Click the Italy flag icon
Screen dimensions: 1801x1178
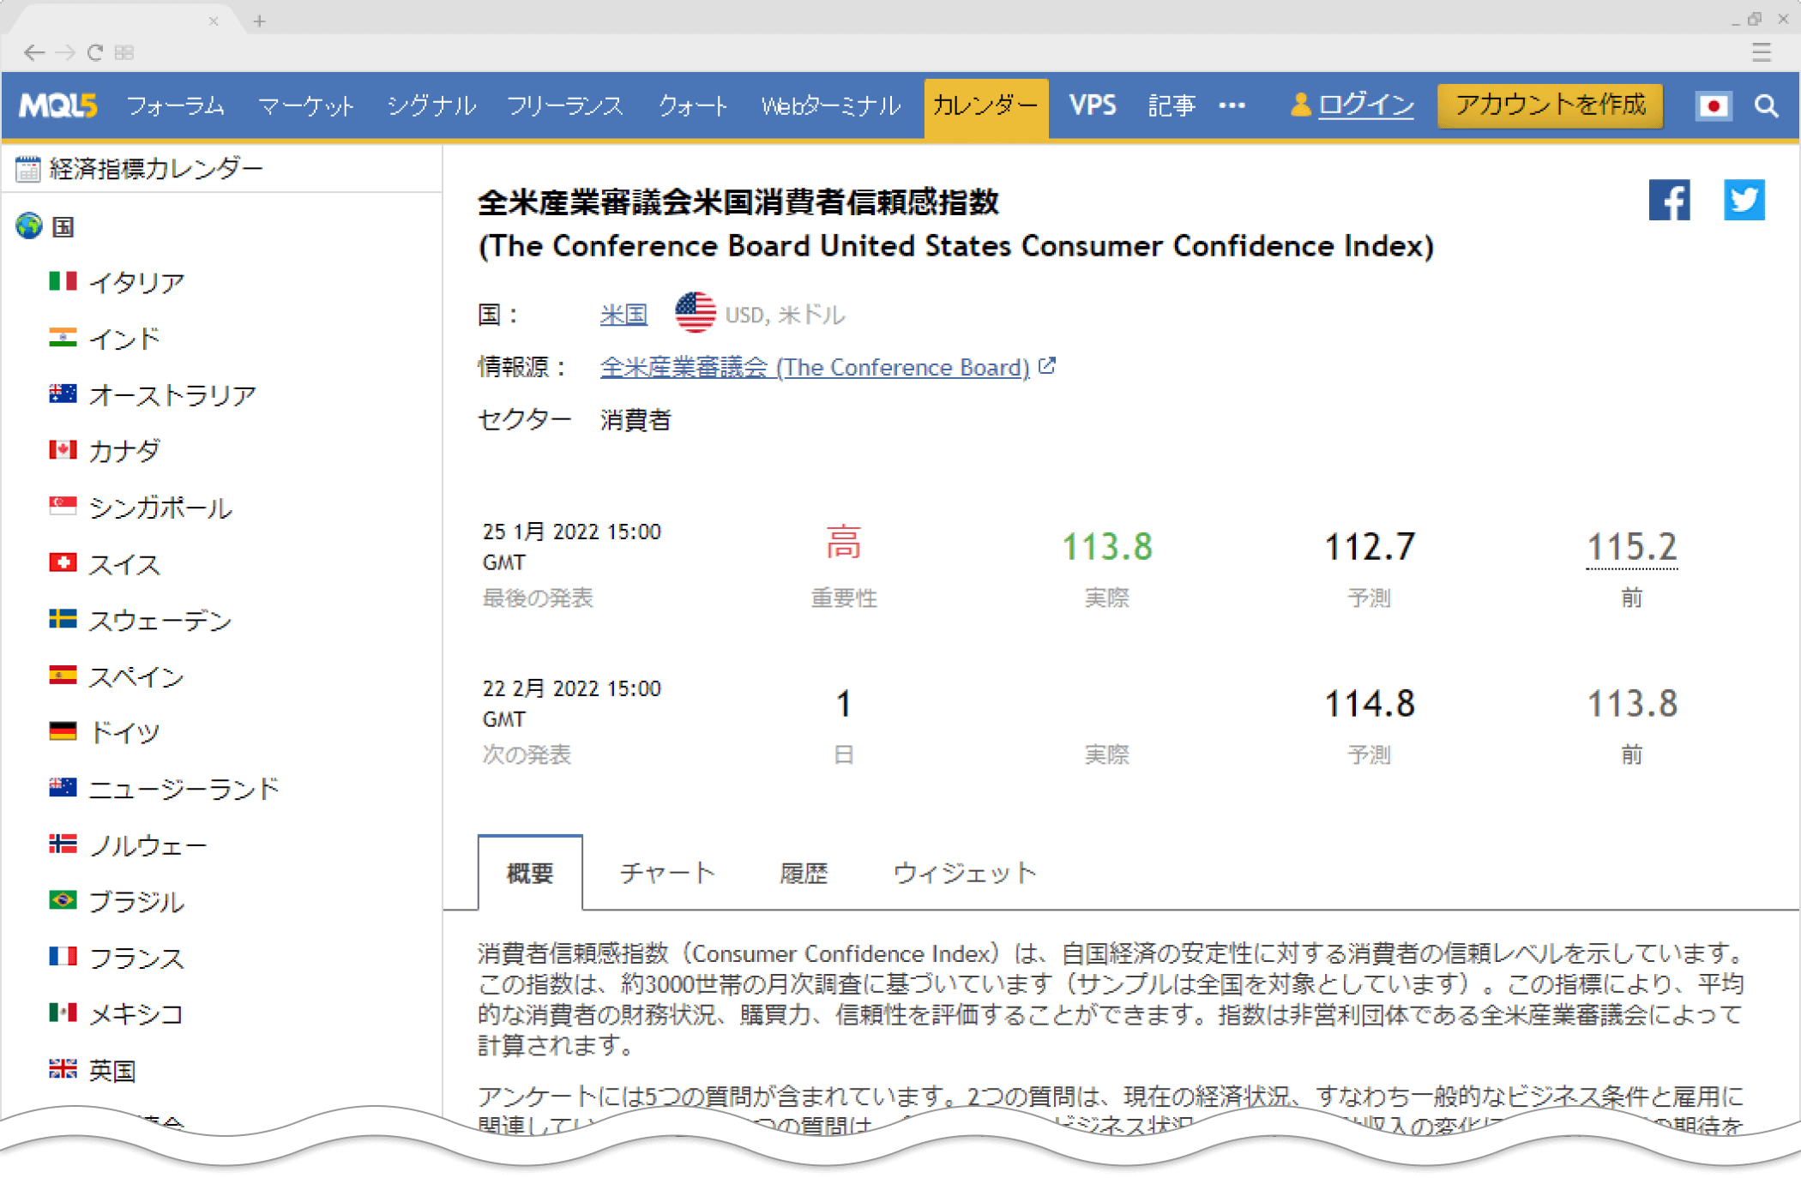pos(63,281)
